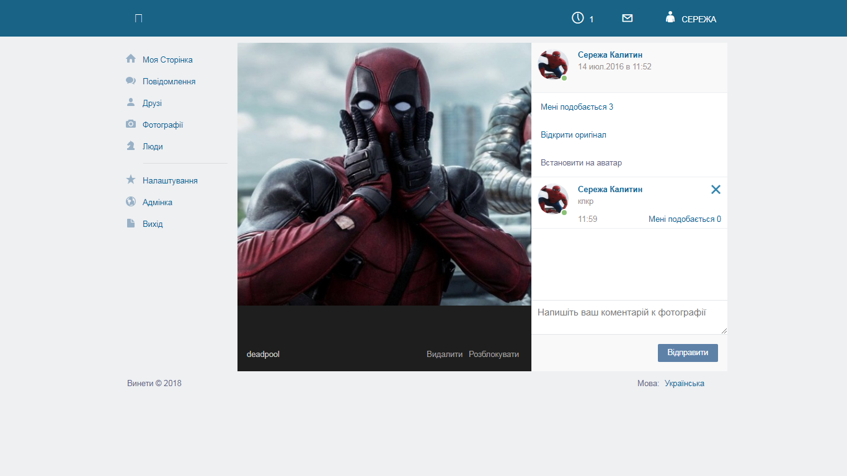Open messages via the envelope icon
Screen dimensions: 847x476
627,19
